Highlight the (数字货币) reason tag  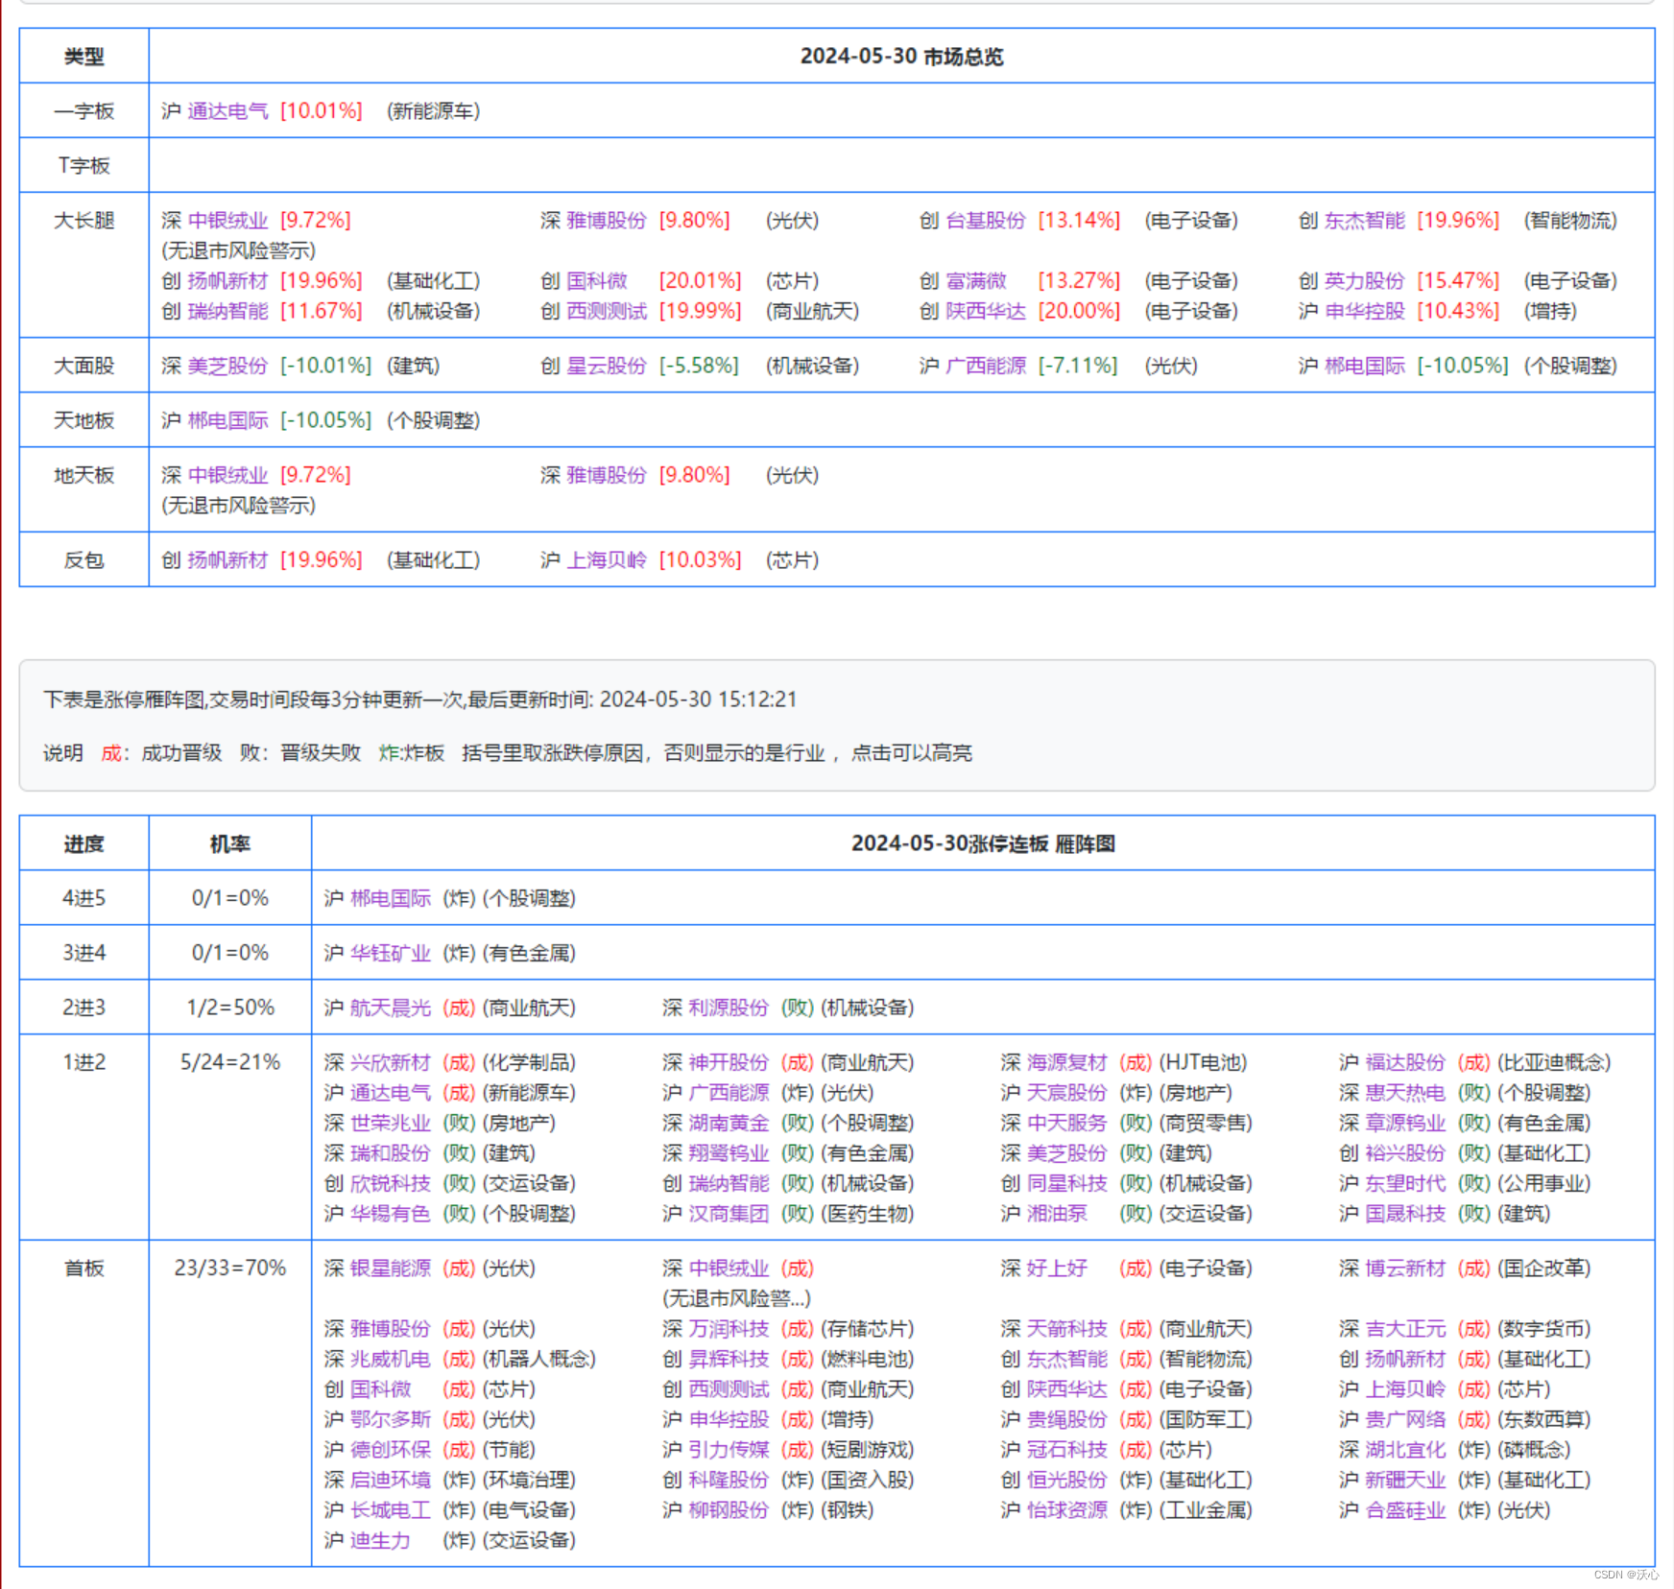tap(1544, 1329)
